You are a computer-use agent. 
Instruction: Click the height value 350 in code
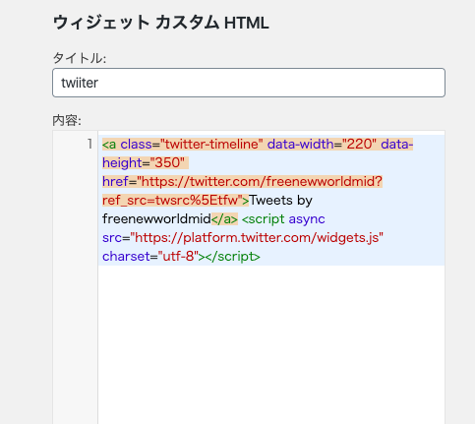[x=167, y=163]
